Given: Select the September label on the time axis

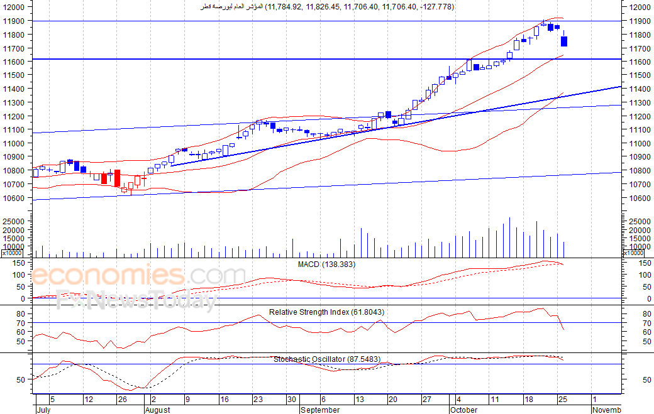Looking at the screenshot, I should pyautogui.click(x=320, y=410).
